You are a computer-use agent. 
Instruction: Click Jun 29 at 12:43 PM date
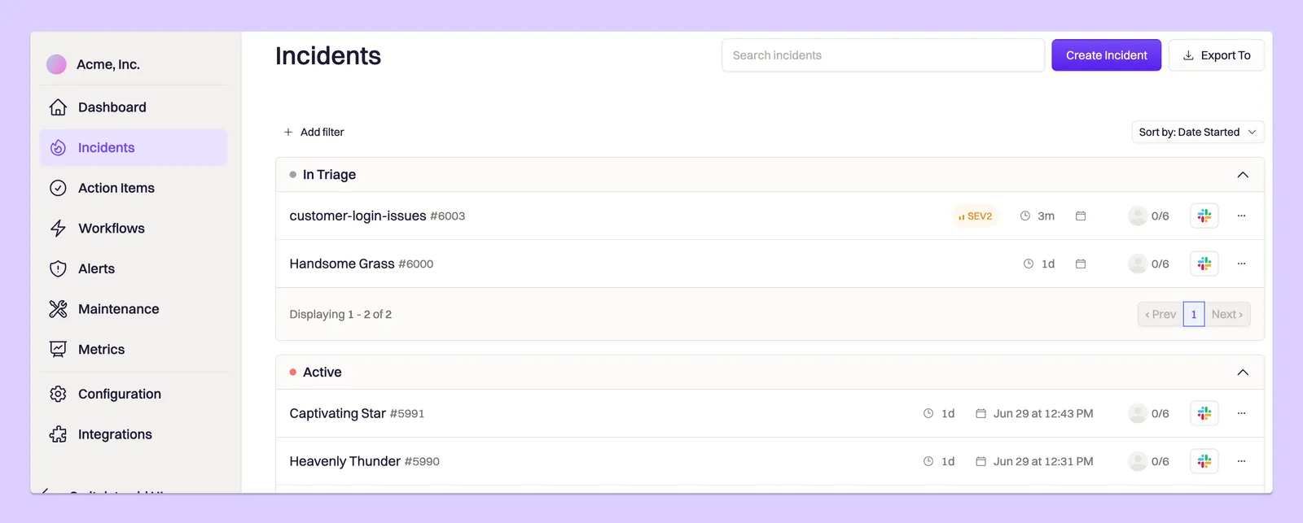[1043, 413]
